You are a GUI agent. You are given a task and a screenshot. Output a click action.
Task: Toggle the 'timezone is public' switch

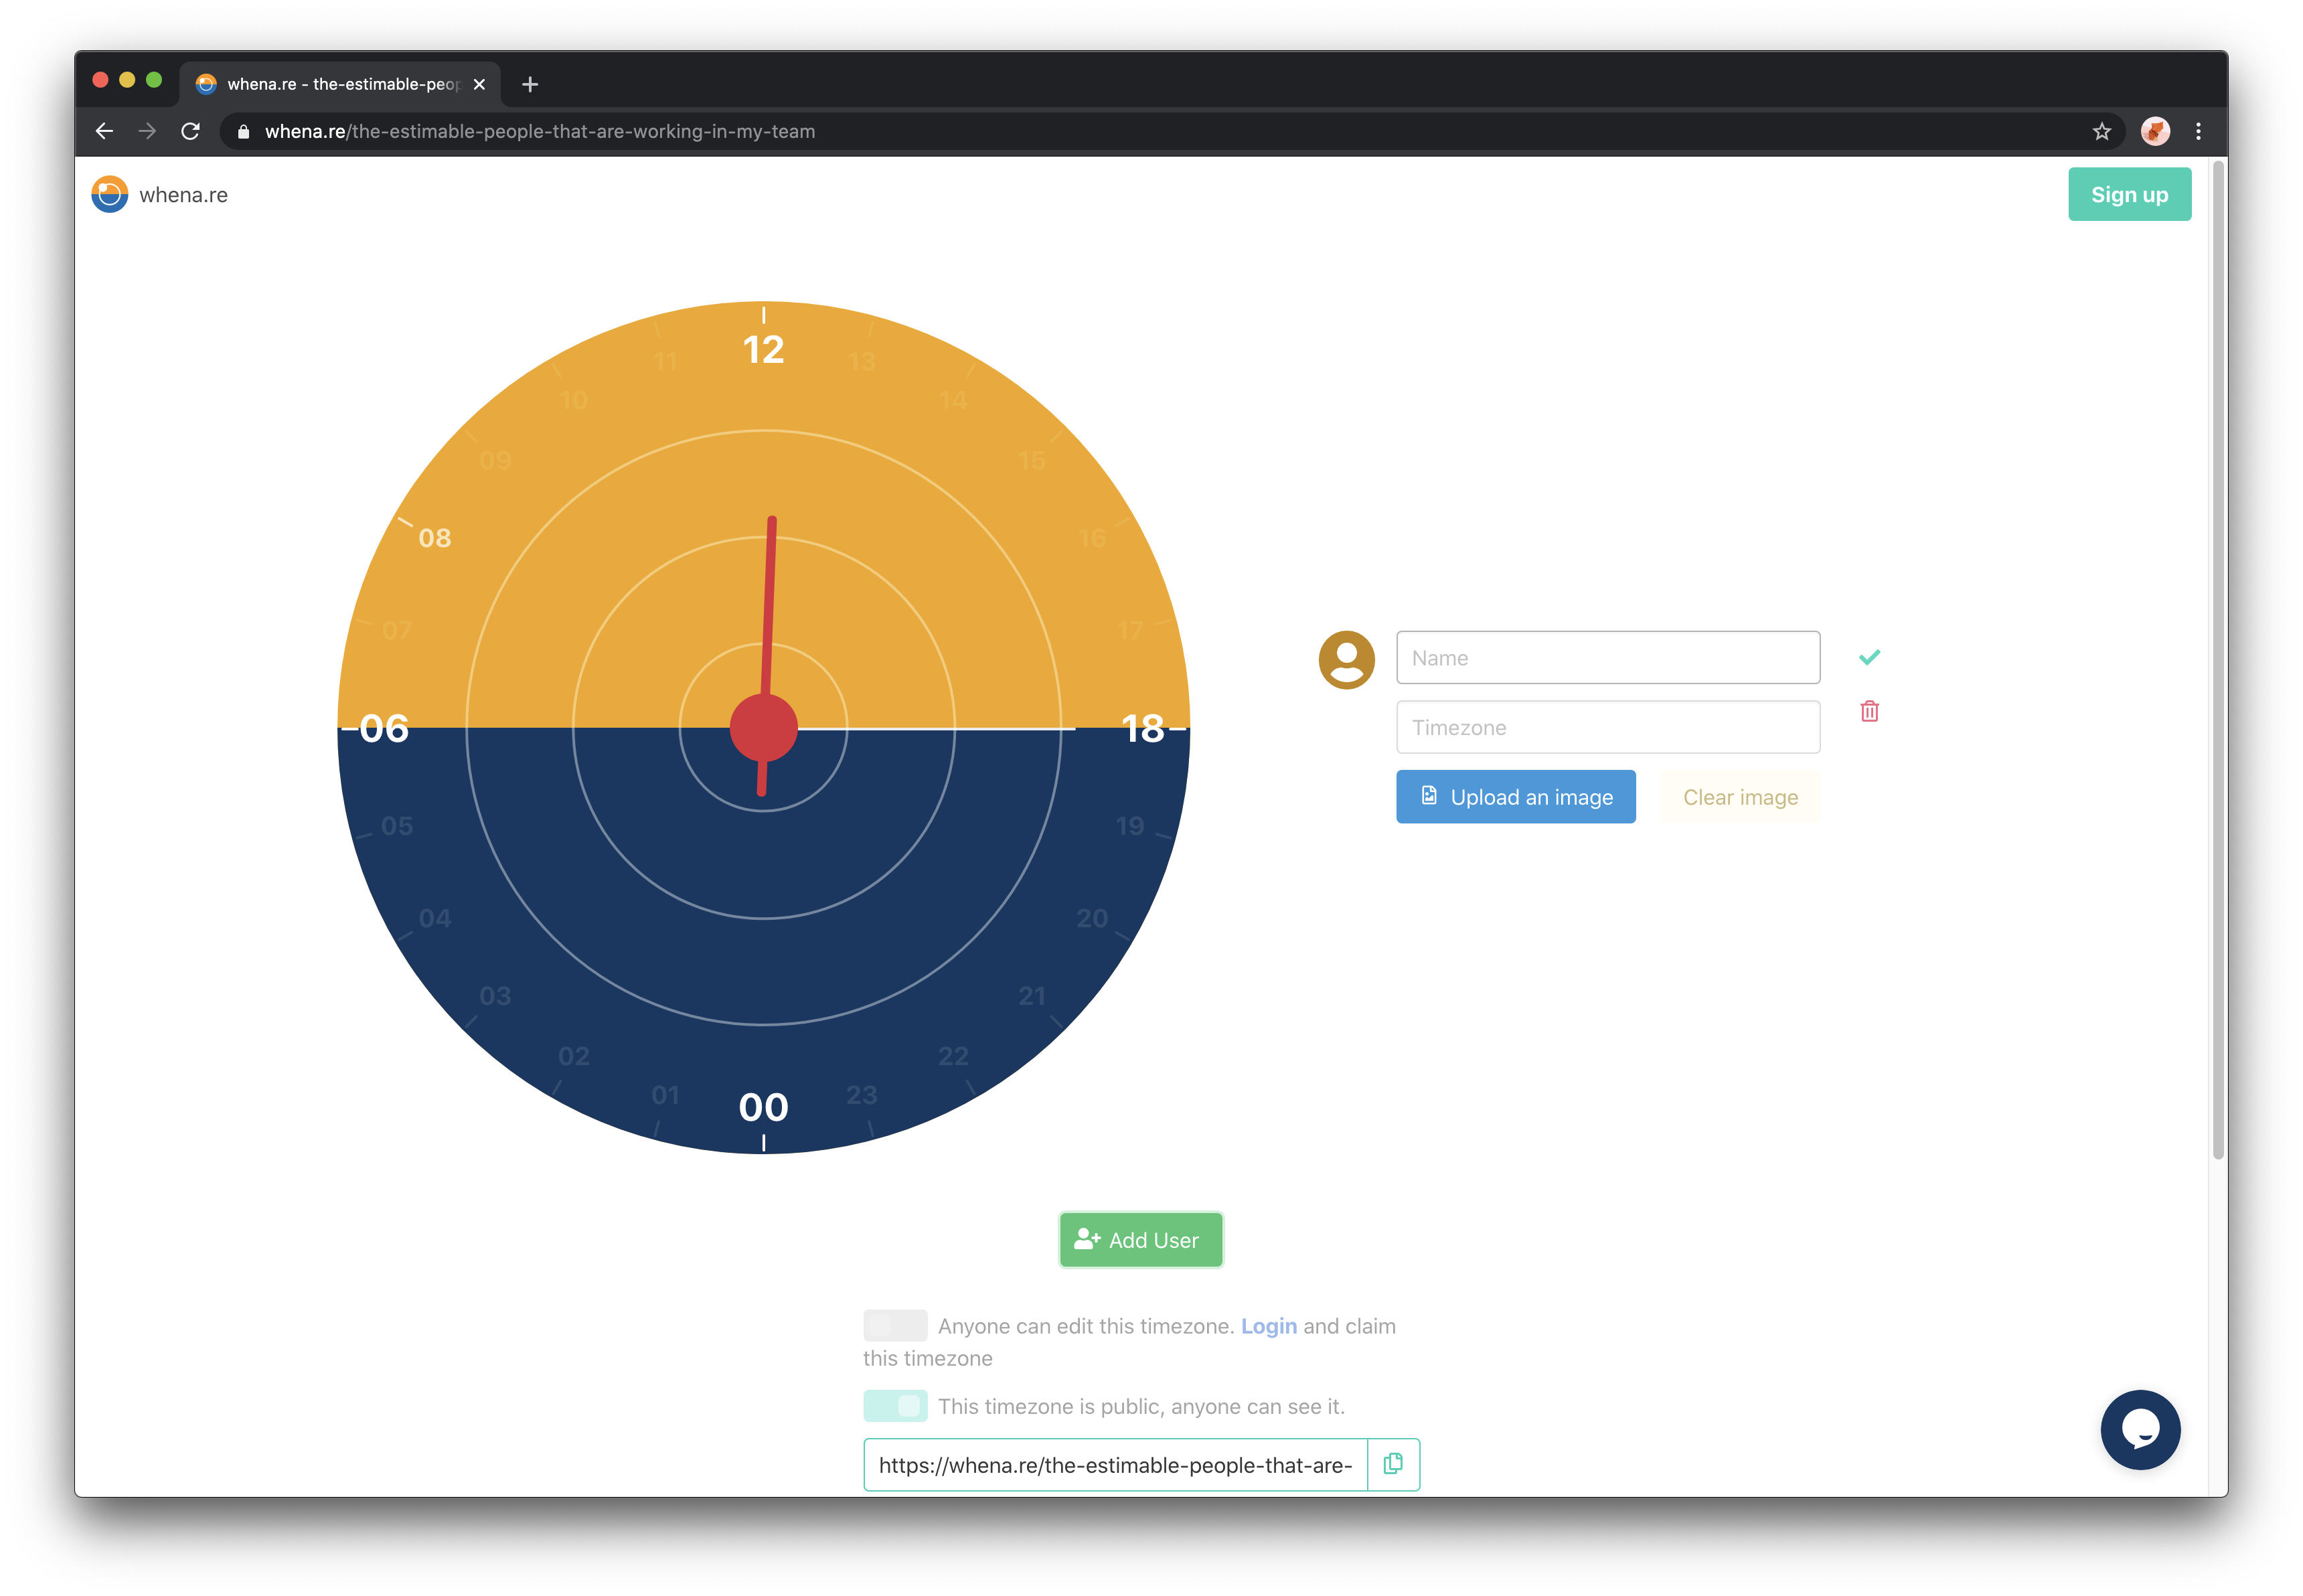[x=895, y=1405]
